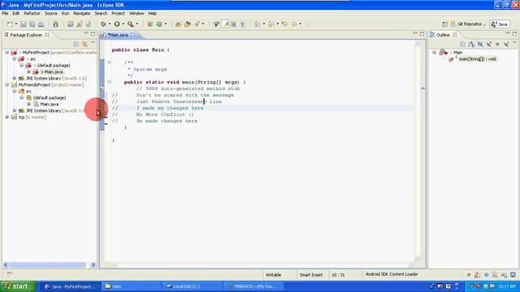This screenshot has height=292, width=520.
Task: Minimize the Package Explorer panel
Action: pos(86,33)
